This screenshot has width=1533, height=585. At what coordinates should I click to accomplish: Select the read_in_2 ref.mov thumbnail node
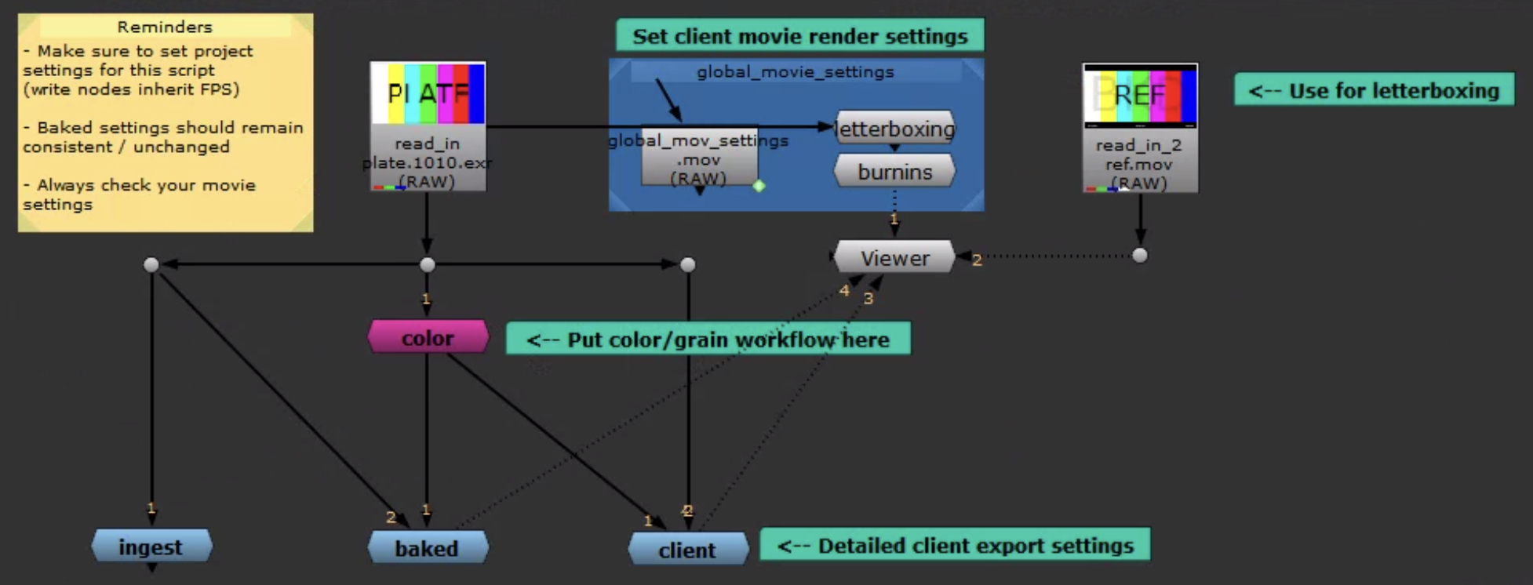(x=1140, y=127)
